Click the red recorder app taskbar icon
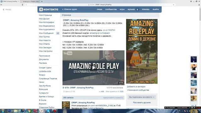Screen dimensions: 201x113 tap(55, 111)
